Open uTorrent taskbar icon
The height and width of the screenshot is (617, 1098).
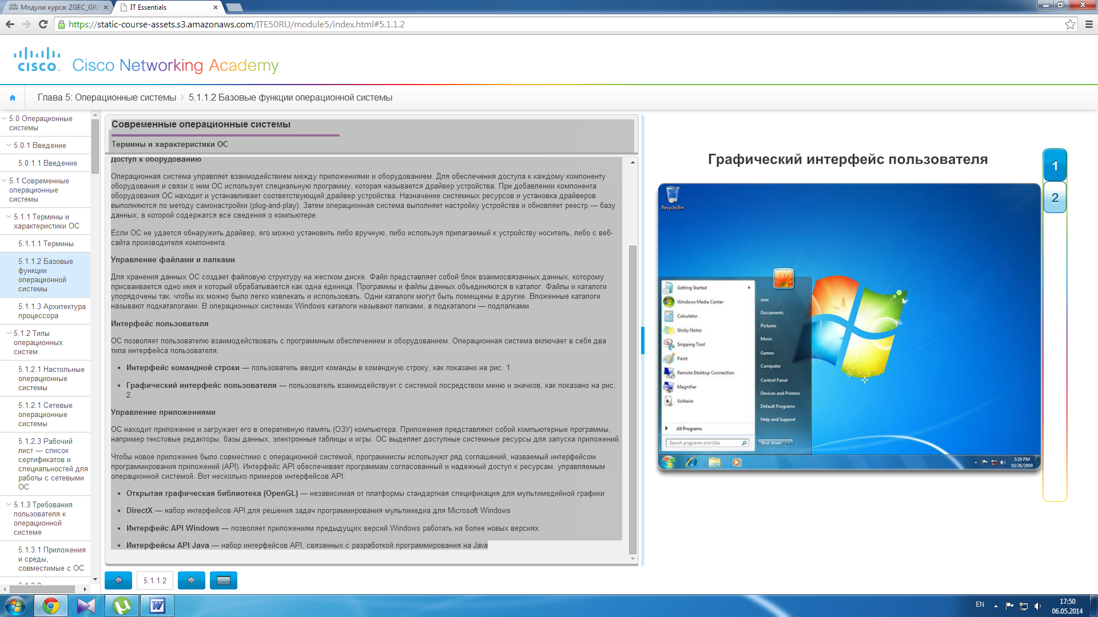pos(122,606)
